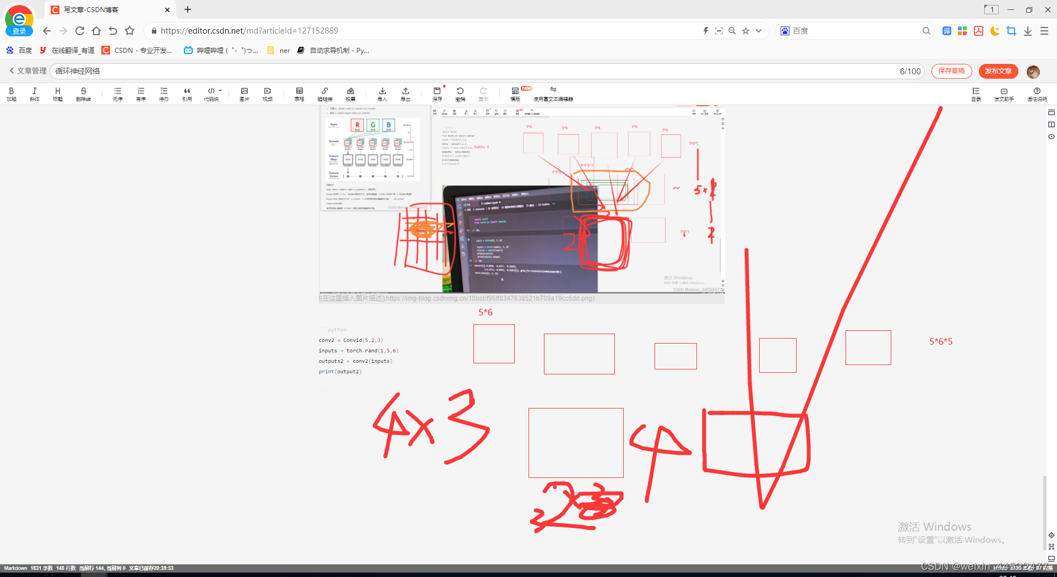The width and height of the screenshot is (1057, 577).
Task: Open the syntax guide (语法说明)
Action: pyautogui.click(x=1037, y=94)
